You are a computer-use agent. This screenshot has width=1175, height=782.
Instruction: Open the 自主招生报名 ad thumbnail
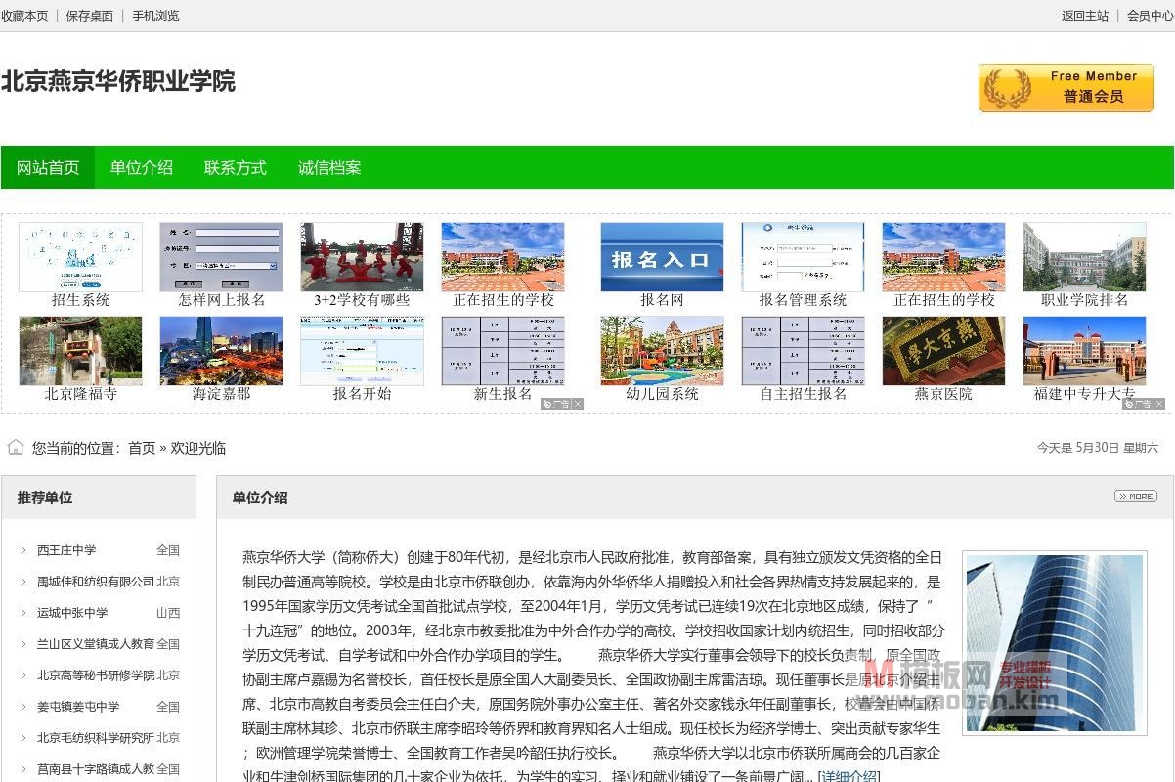click(x=803, y=351)
